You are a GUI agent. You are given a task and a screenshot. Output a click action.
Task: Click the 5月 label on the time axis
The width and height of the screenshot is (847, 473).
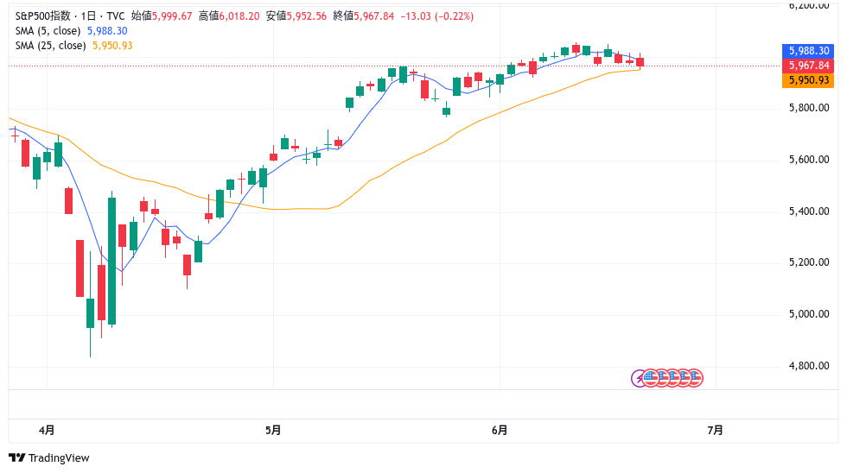[273, 431]
